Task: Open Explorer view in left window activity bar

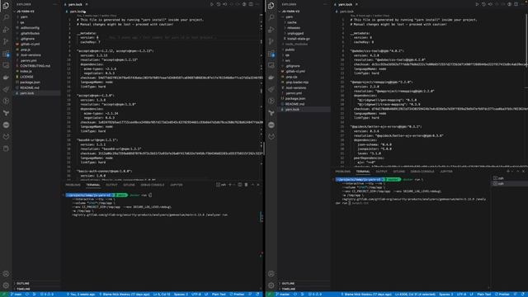Action: pos(6,6)
